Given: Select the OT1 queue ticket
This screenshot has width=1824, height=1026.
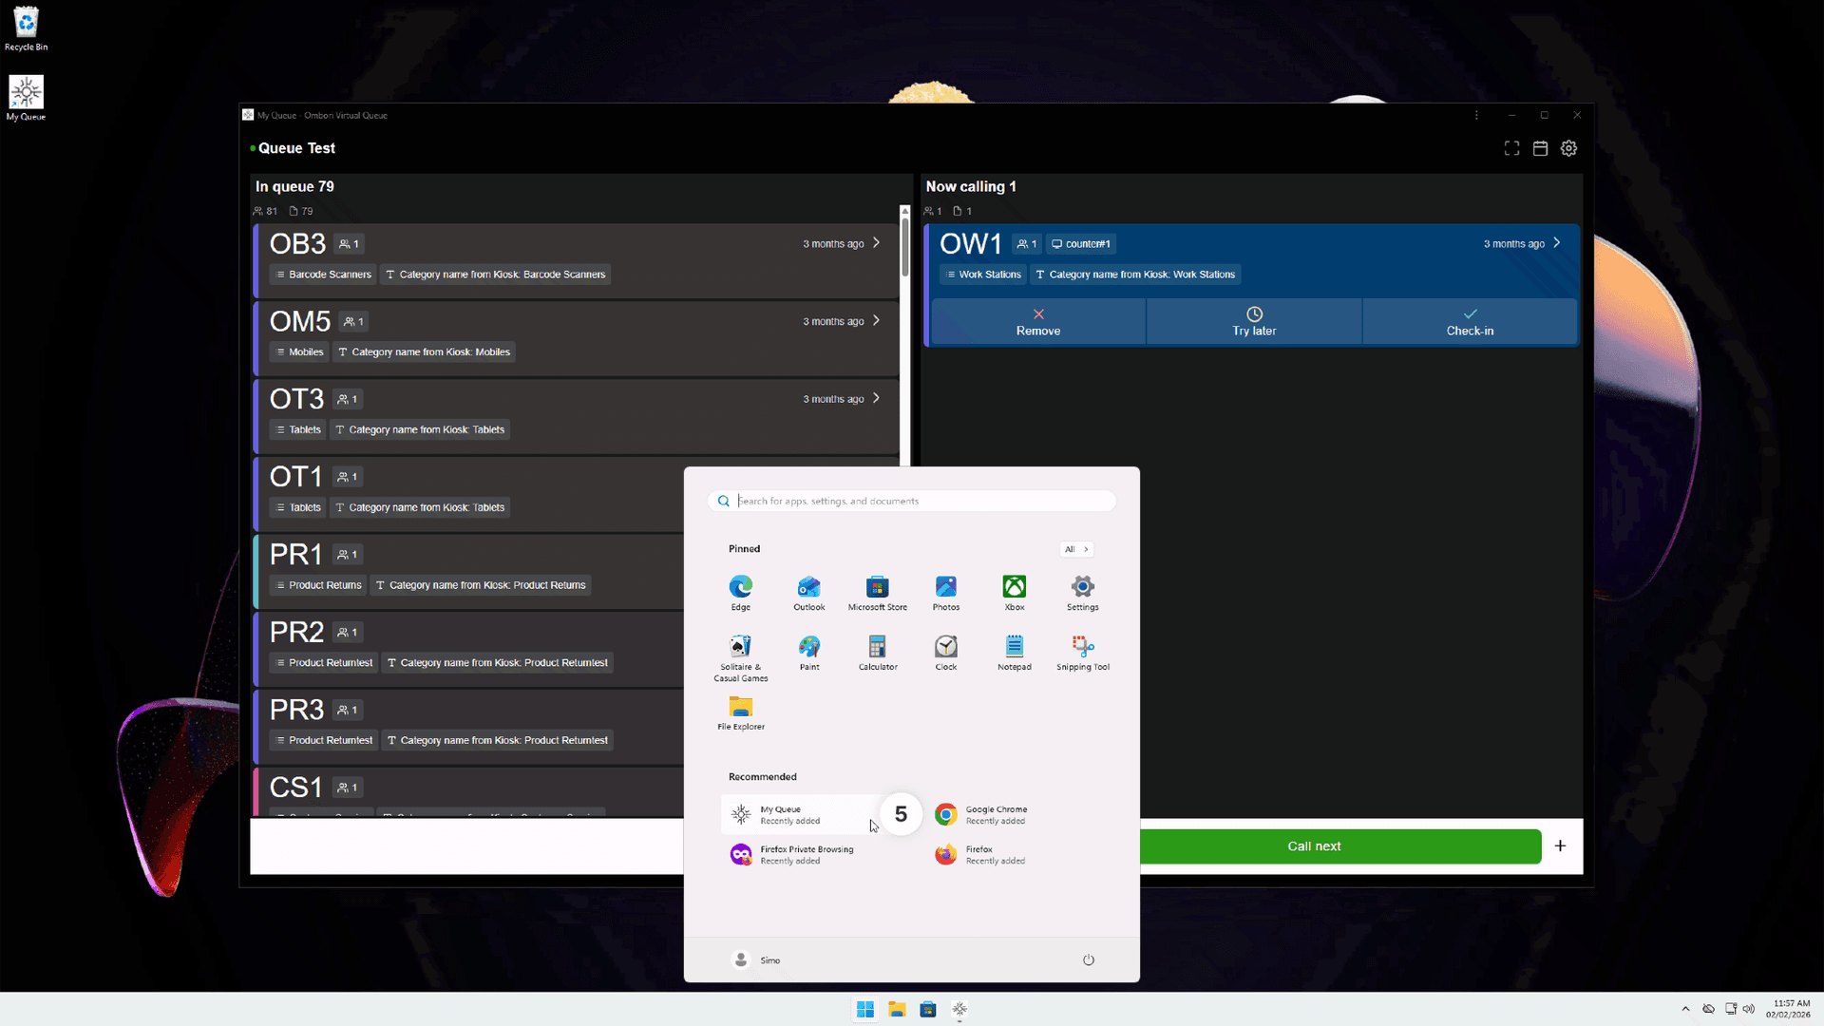Looking at the screenshot, I should click(x=469, y=493).
